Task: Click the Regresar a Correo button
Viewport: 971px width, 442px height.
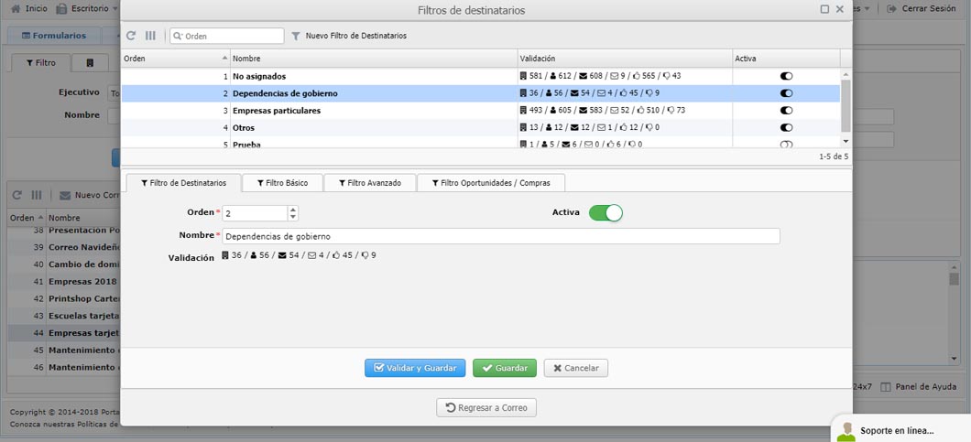Action: point(486,407)
